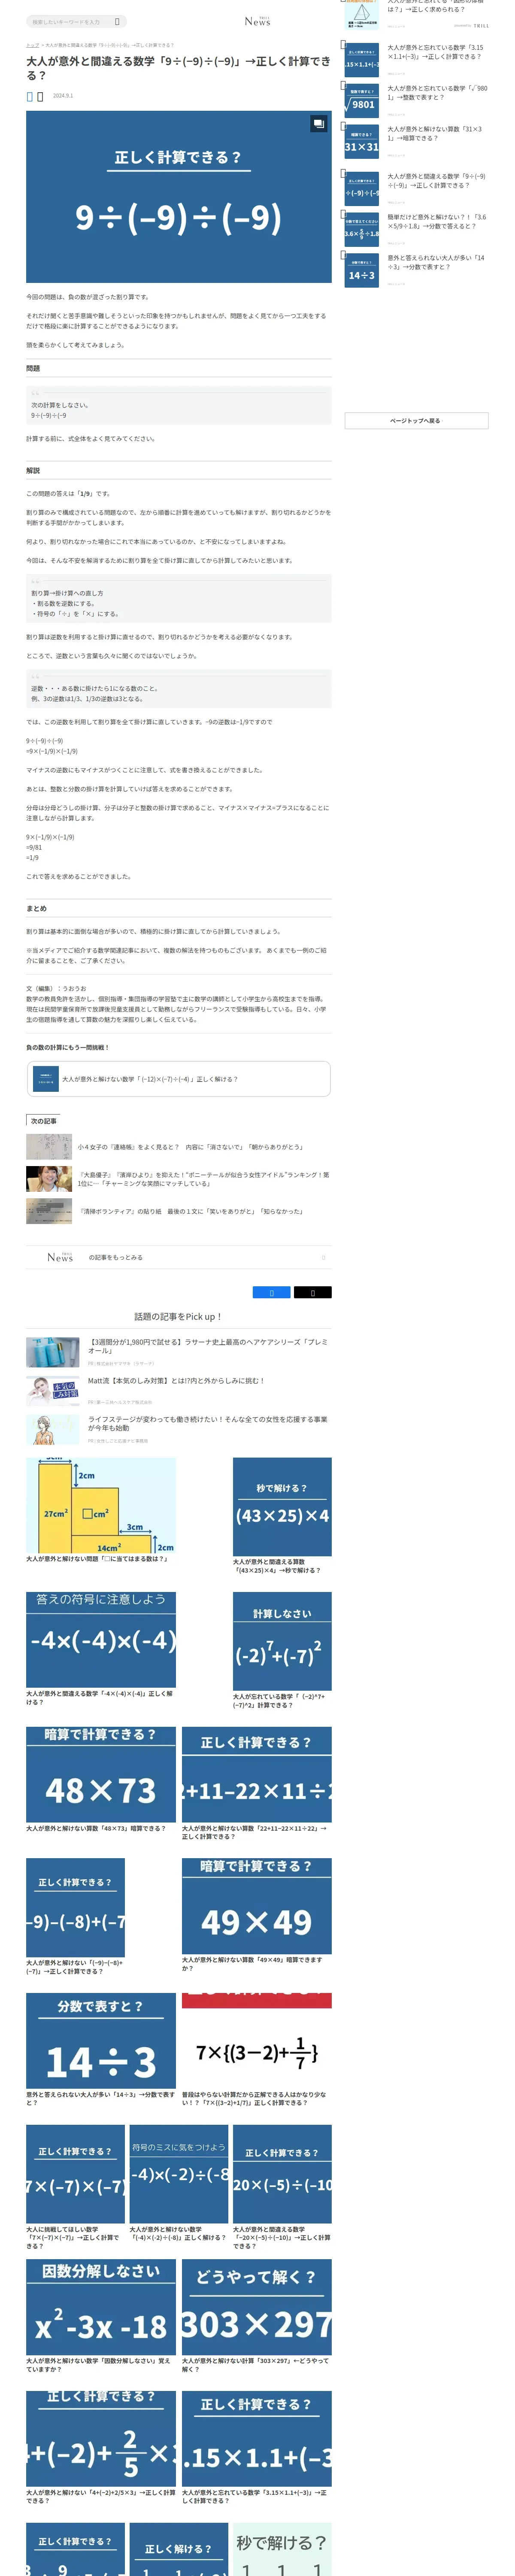This screenshot has width=515, height=2576.
Task: Open the bottom 3.15×1.1+(−3) card
Action: [x=256, y=2448]
